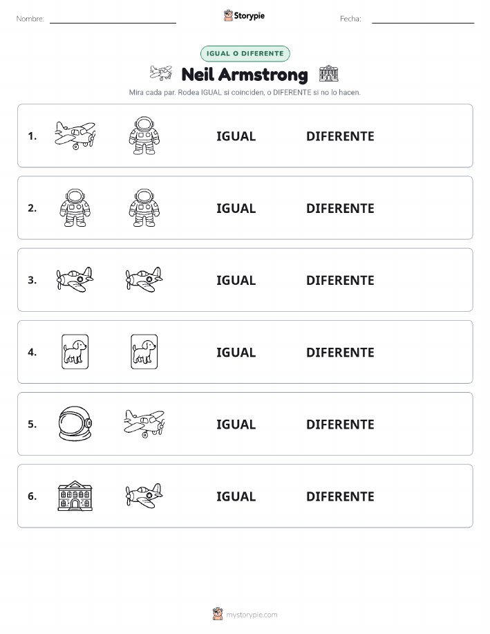
Task: Click the airplane picture in row 1
Action: [75, 136]
